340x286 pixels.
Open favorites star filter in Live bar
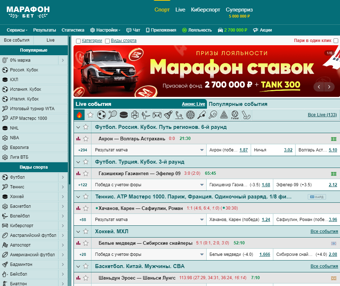[90, 115]
